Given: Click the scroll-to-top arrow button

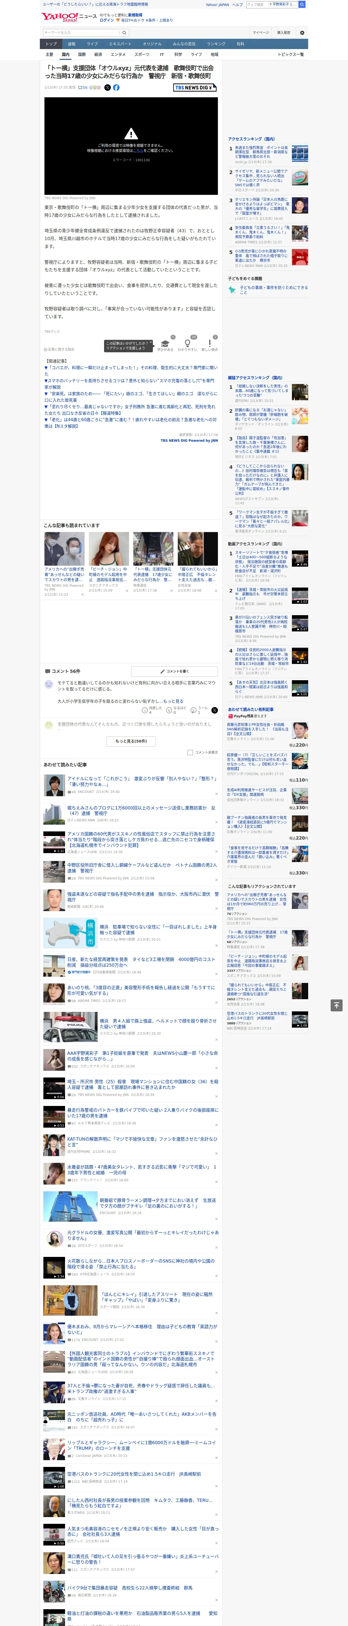Looking at the screenshot, I should coord(337,1005).
